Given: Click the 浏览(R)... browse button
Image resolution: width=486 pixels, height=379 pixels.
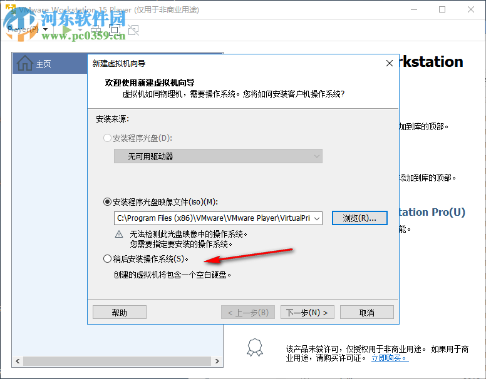Looking at the screenshot, I should pos(359,218).
